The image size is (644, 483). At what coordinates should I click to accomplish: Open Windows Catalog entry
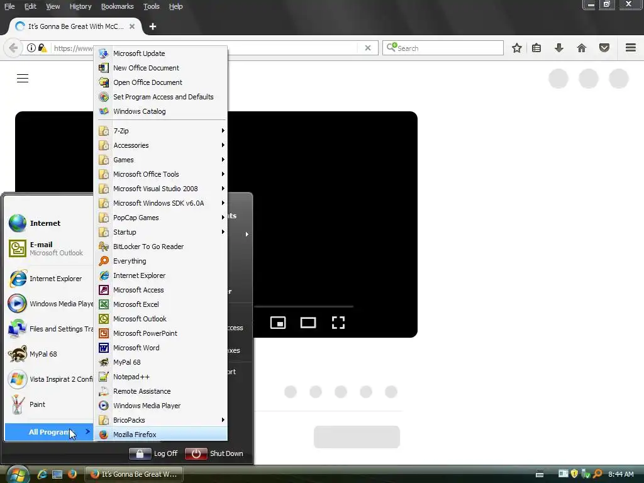[x=160, y=111]
